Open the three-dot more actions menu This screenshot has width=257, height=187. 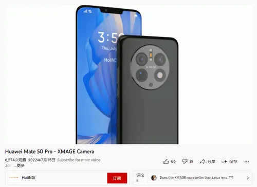(247, 162)
